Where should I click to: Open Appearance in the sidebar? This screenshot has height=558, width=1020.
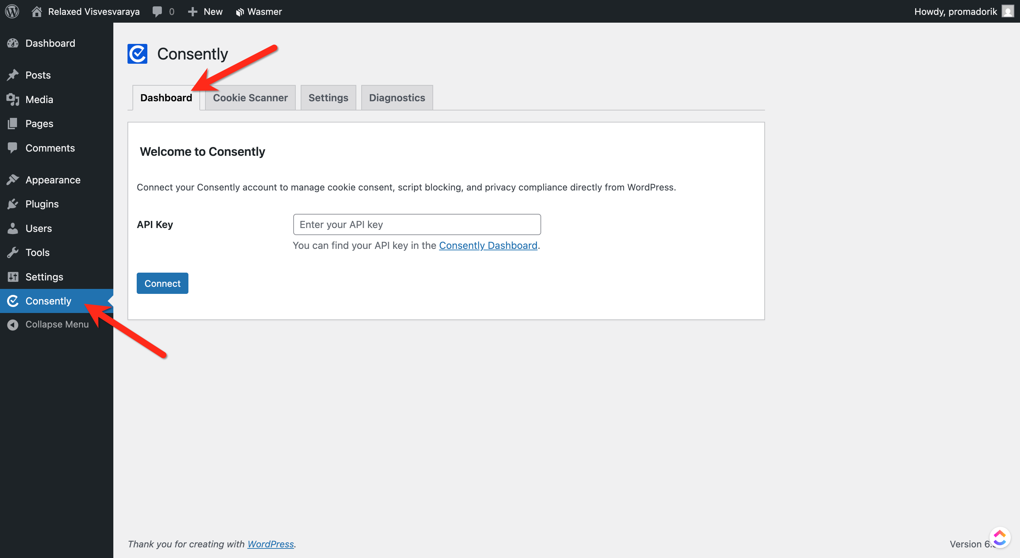(53, 180)
